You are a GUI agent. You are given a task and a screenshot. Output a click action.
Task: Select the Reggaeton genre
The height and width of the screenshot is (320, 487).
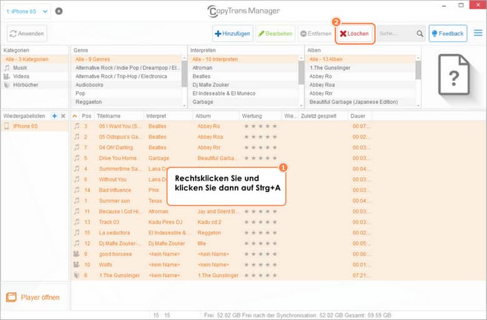point(127,102)
